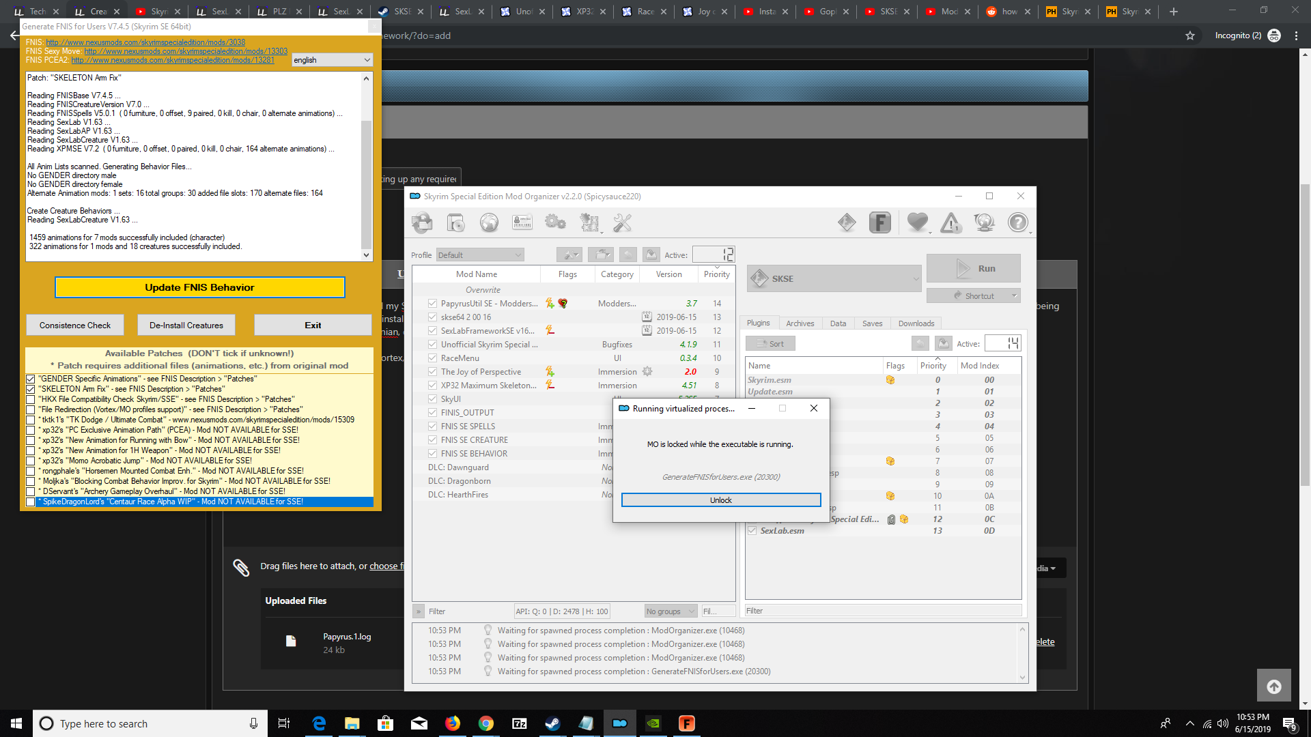Image resolution: width=1311 pixels, height=737 pixels.
Task: Click Update FNIS Behavior button
Action: click(x=199, y=287)
